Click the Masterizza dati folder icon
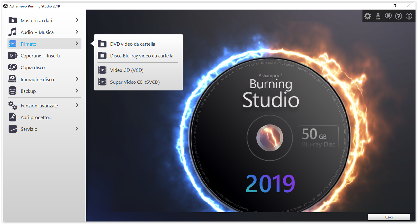Screen dimensions: 418x224 (12, 20)
